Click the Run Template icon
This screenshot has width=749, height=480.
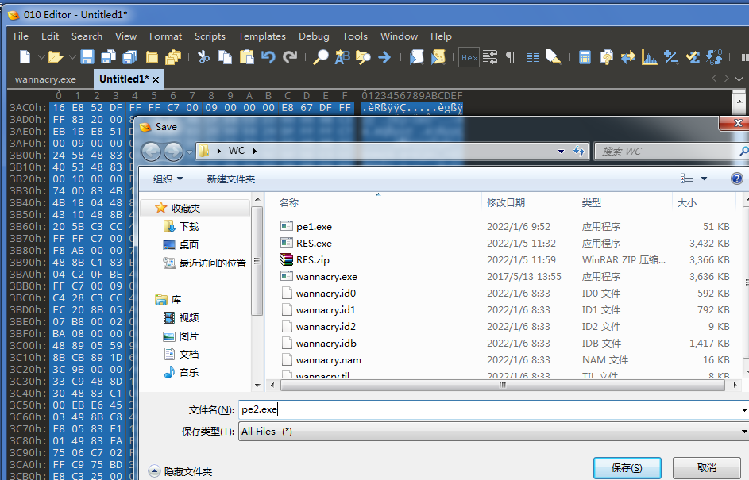[438, 57]
